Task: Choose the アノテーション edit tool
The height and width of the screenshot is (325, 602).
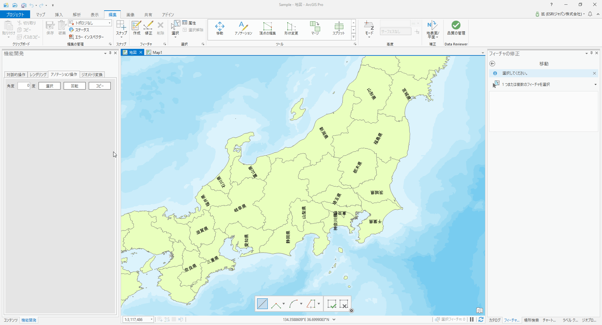Action: click(x=243, y=28)
